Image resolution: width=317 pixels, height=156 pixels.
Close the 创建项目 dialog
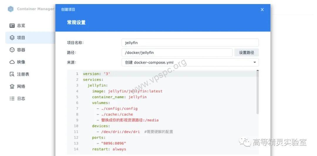(x=262, y=9)
